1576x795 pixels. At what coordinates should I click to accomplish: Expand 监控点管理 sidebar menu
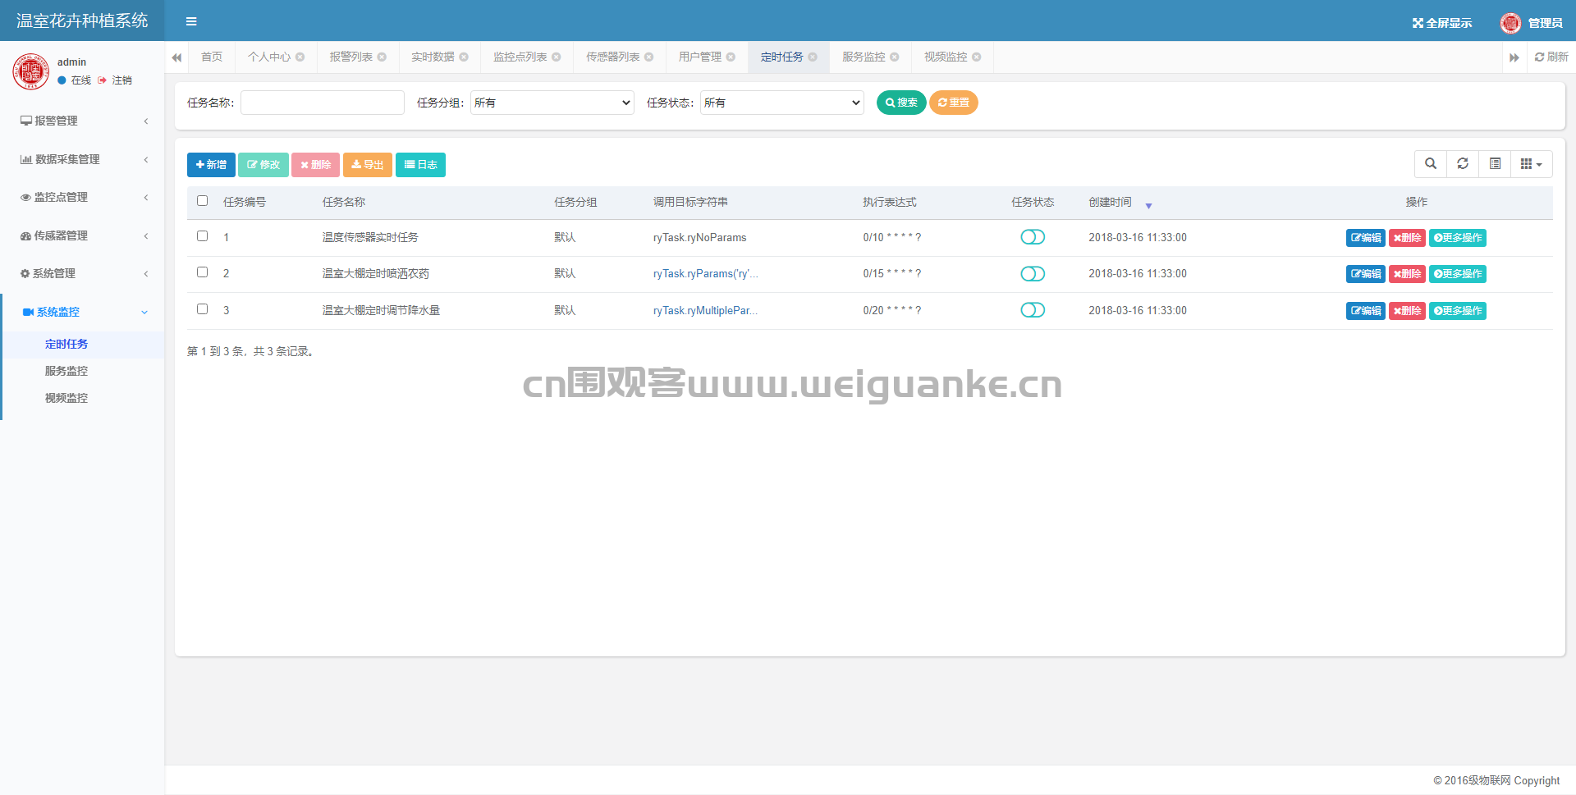(x=82, y=197)
